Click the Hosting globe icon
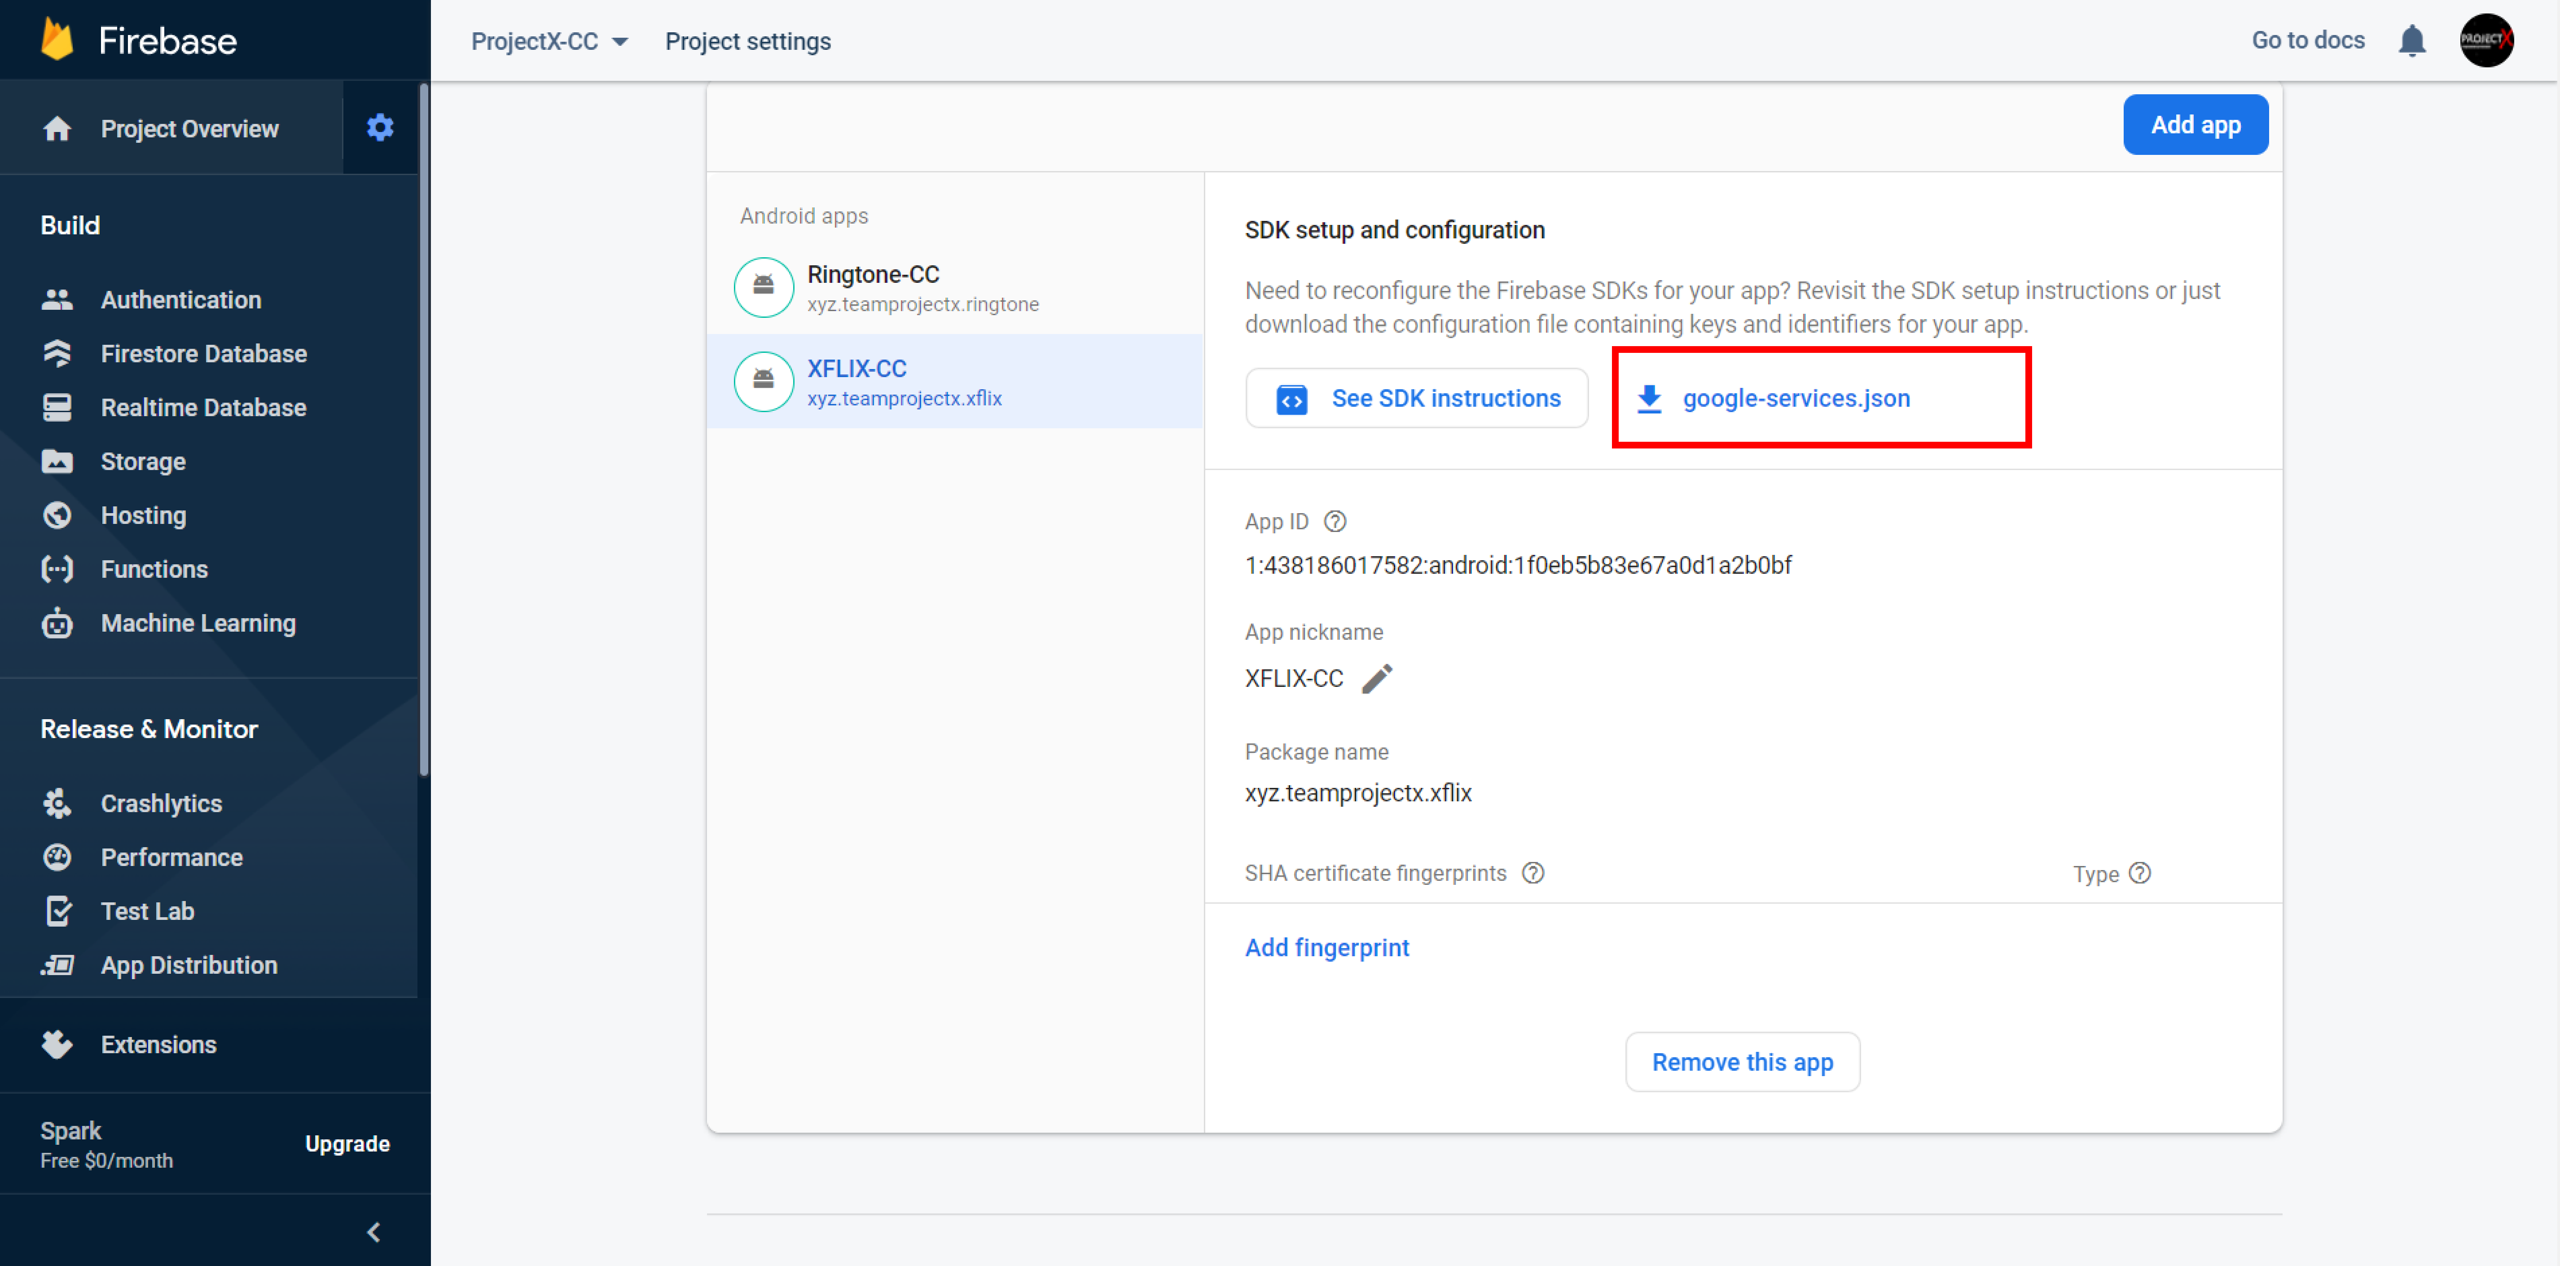This screenshot has height=1266, width=2560. [57, 515]
